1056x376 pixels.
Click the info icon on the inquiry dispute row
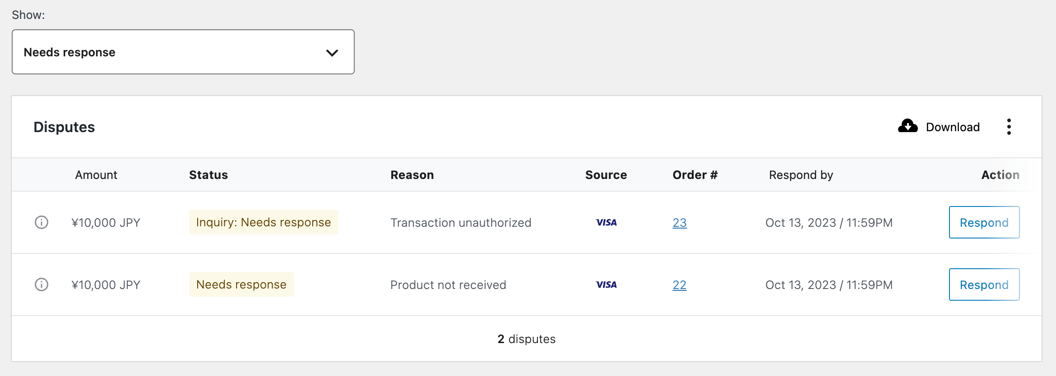pyautogui.click(x=42, y=222)
